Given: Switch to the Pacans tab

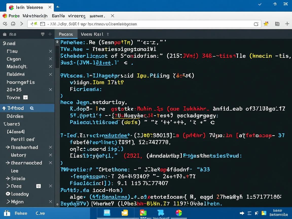Looking at the screenshot, I should click(66, 34).
